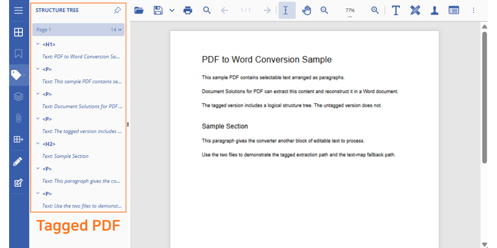Collapse the <P> node above 'Use the two files'
The image size is (497, 248).
(x=38, y=193)
